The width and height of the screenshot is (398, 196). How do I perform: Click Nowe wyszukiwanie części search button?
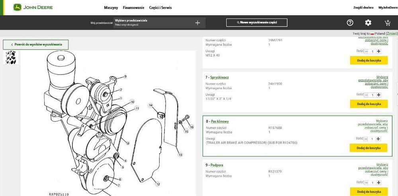point(257,23)
